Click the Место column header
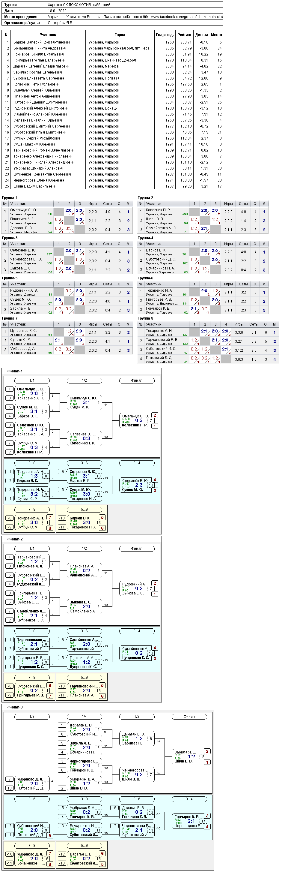The image size is (282, 872). pos(216,35)
